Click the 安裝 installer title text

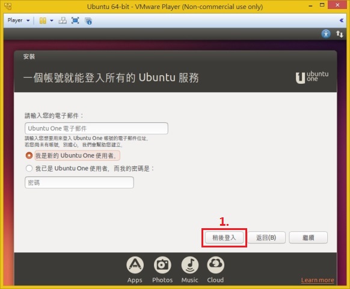pos(29,57)
